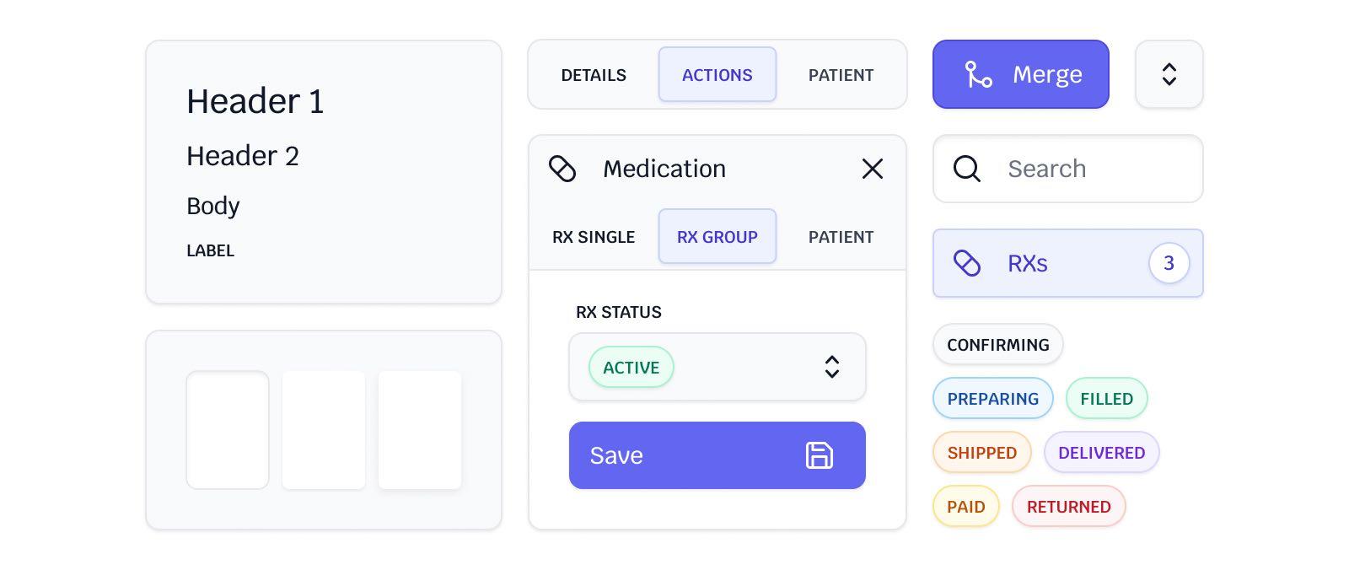This screenshot has height=570, width=1349.
Task: Switch to the DETAILS tab
Action: tap(594, 75)
